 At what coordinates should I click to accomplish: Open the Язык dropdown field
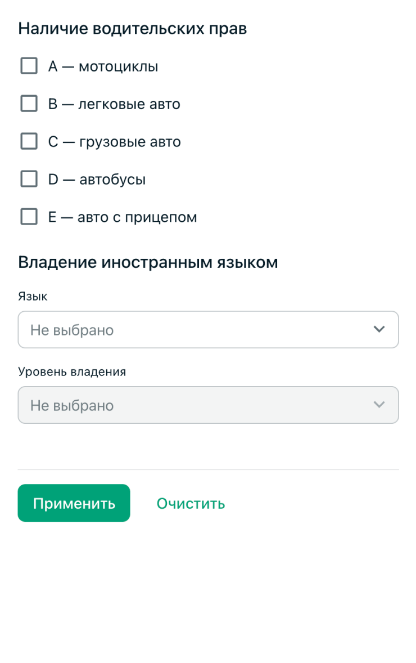tap(208, 329)
